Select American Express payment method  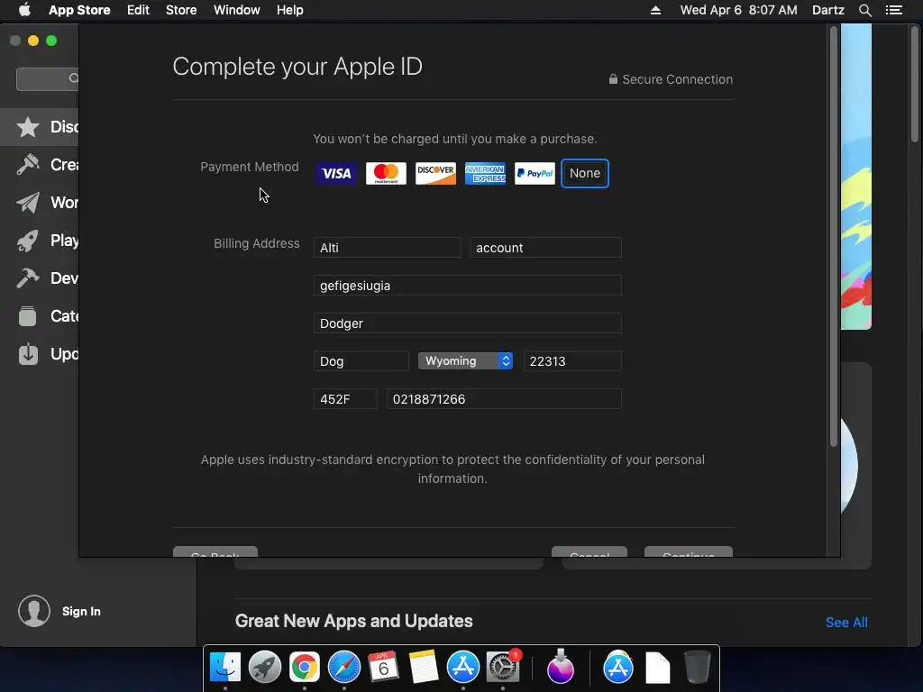[x=485, y=174]
